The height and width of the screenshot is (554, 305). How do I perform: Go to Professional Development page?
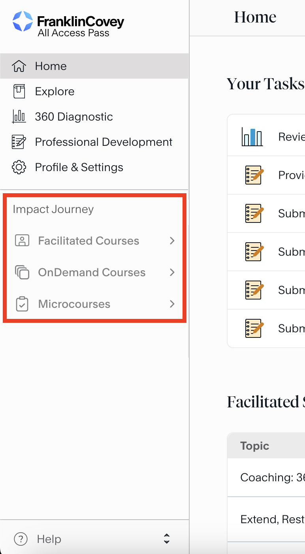pyautogui.click(x=104, y=142)
